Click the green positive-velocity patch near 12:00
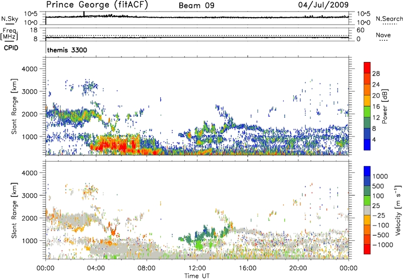Screen dimensions: 403x279 199,245
